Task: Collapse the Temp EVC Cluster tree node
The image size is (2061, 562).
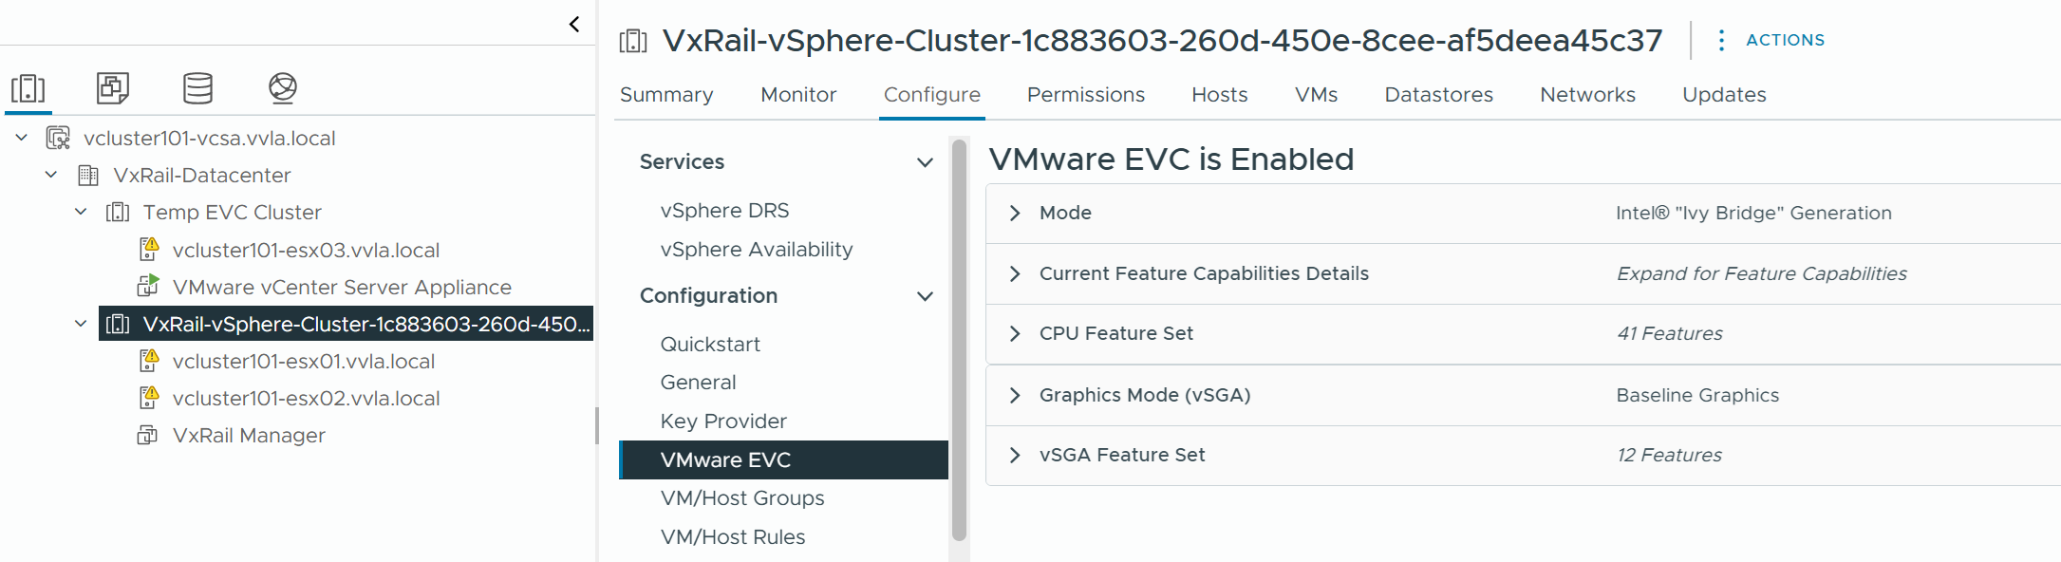Action: [x=80, y=212]
